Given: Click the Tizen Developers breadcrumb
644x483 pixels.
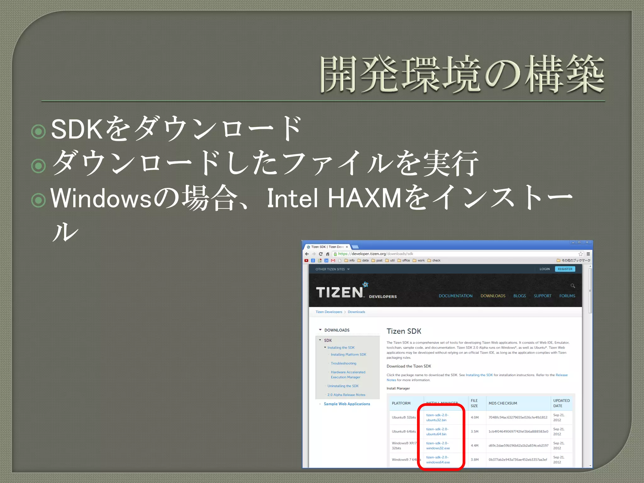Looking at the screenshot, I should [329, 312].
